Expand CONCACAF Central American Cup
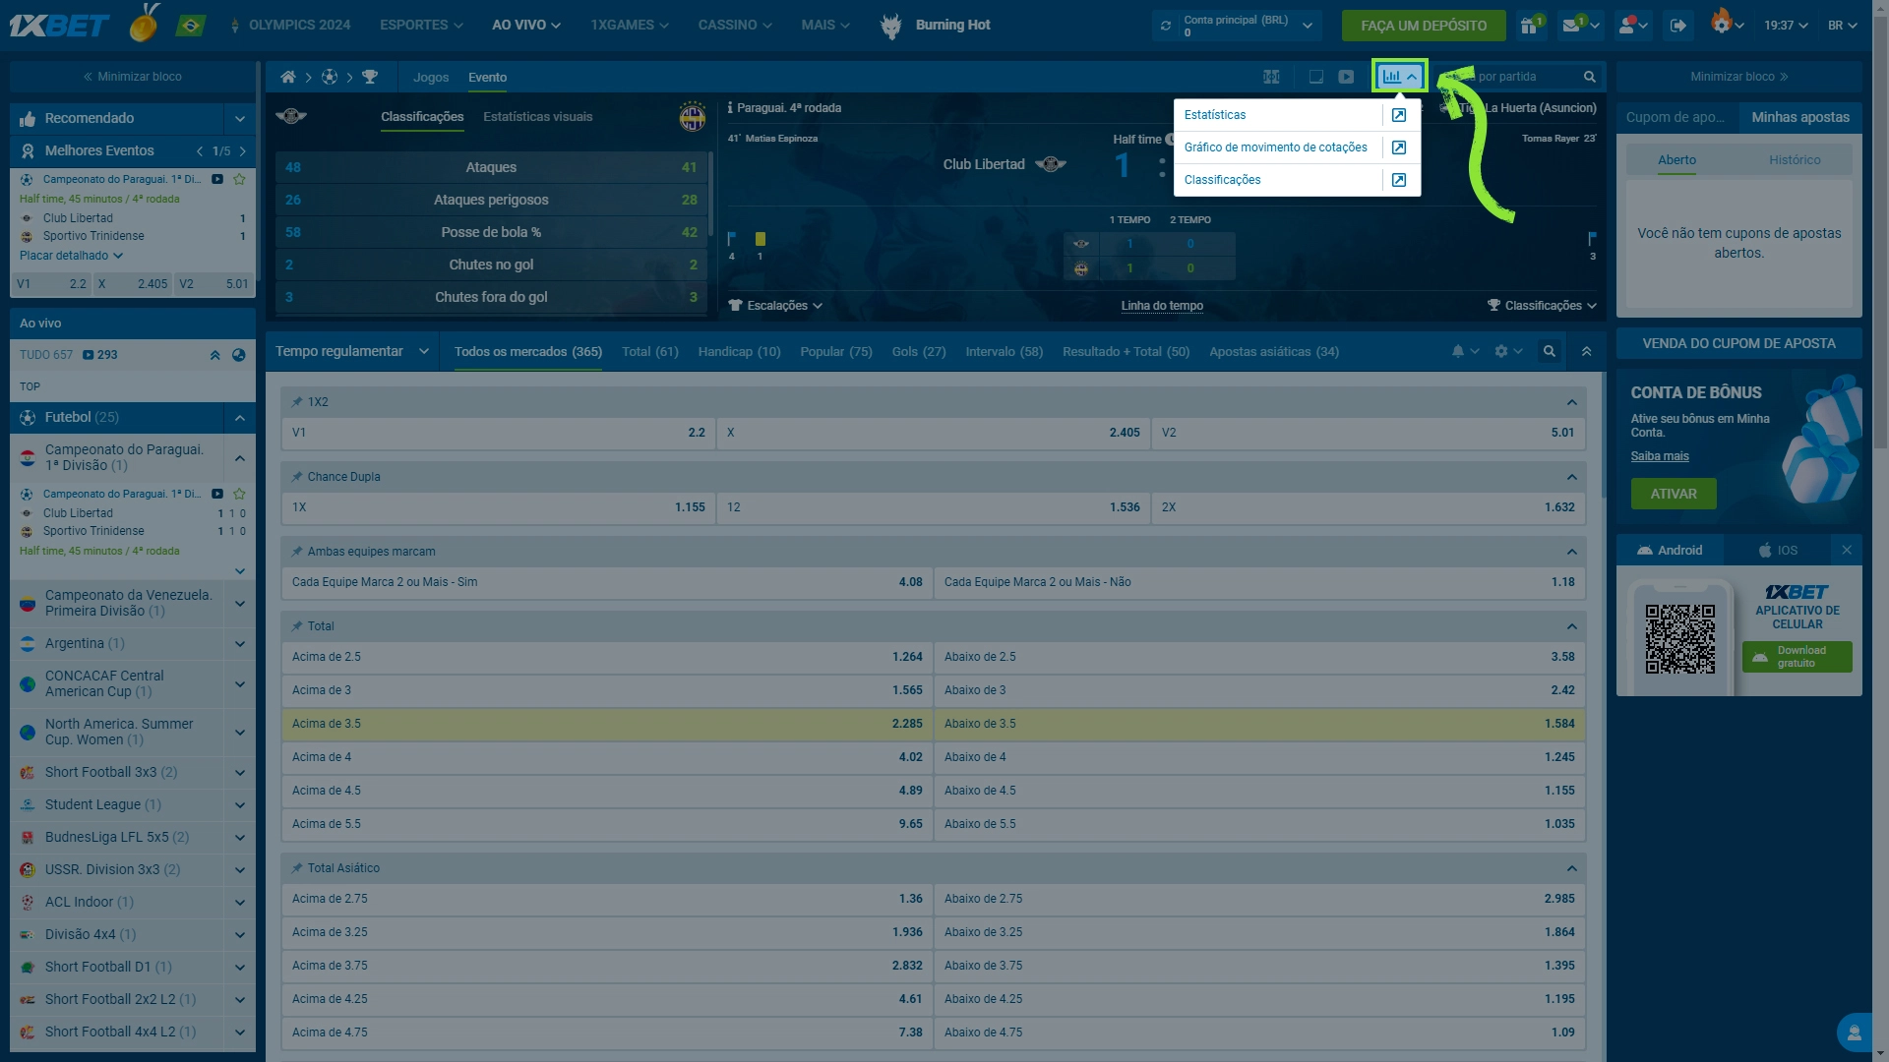The width and height of the screenshot is (1889, 1062). pos(239,684)
